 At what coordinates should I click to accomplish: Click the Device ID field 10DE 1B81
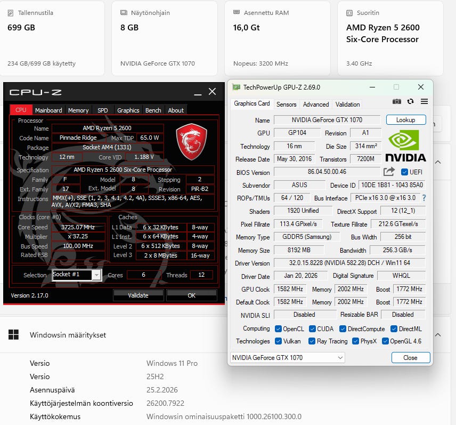tap(392, 185)
